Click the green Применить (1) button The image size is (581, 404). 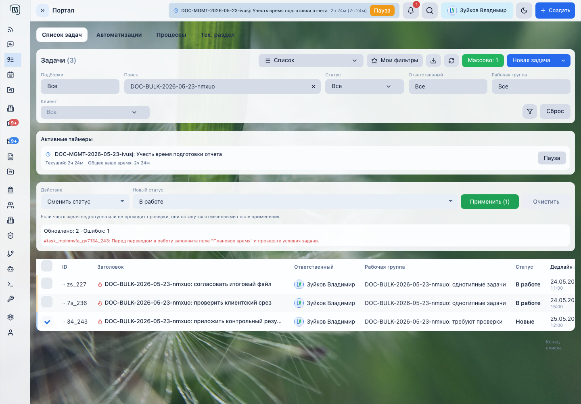(490, 202)
